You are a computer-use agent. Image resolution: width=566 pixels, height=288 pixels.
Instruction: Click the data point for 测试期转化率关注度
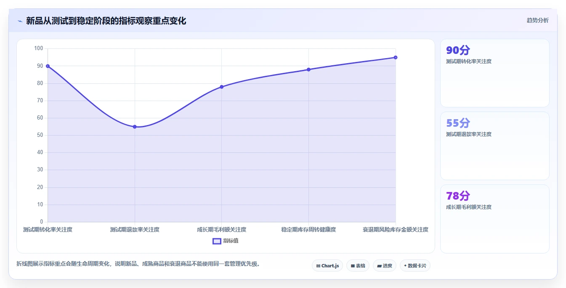point(48,66)
